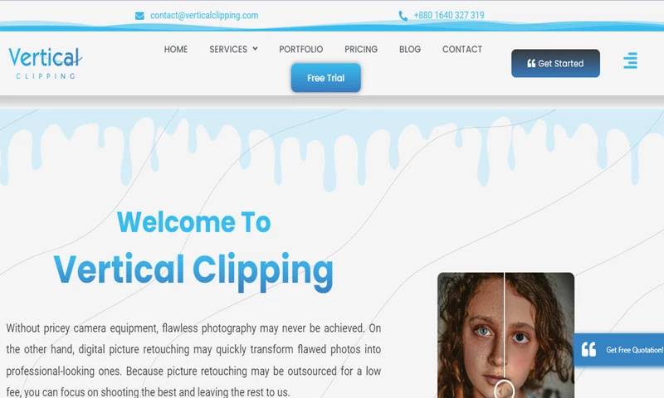Click the contact@verticalclipping.com email link

(204, 15)
